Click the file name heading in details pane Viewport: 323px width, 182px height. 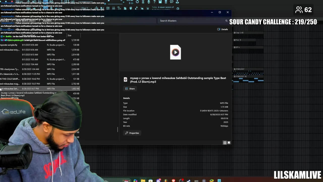(x=178, y=80)
